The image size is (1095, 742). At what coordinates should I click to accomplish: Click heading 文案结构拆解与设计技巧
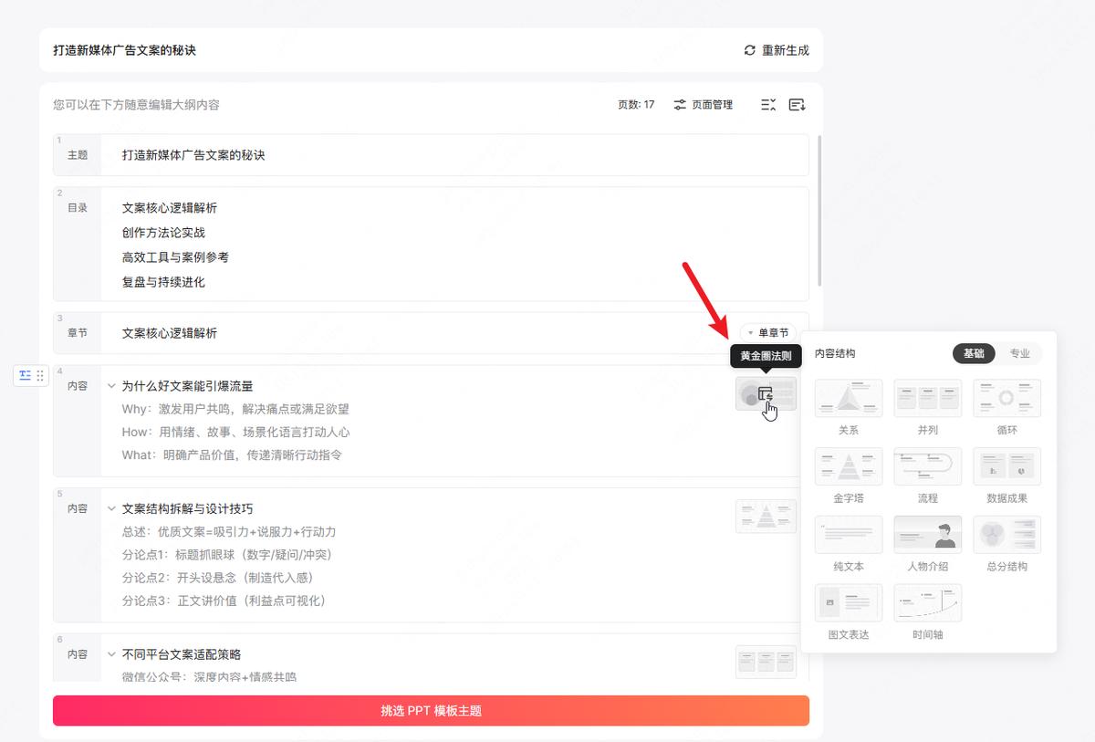[x=188, y=508]
